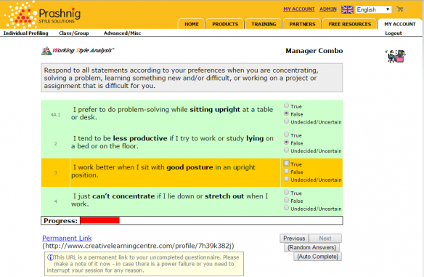Click the Next button
This screenshot has width=424, height=277.
pos(325,238)
